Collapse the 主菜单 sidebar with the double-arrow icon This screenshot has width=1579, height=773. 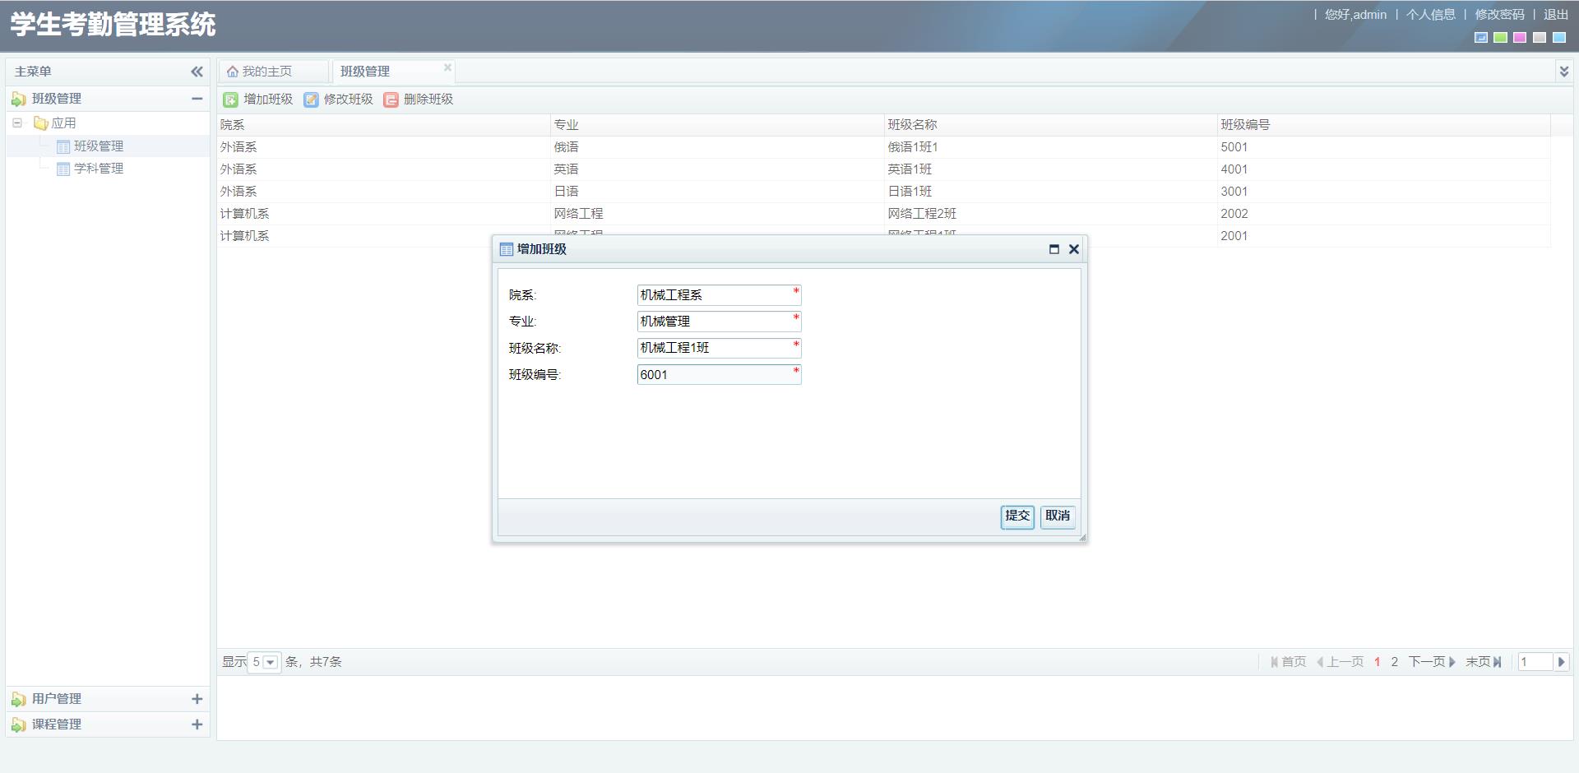pos(197,72)
